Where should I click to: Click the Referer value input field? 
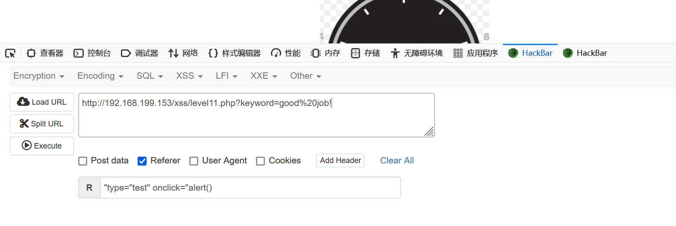click(250, 188)
